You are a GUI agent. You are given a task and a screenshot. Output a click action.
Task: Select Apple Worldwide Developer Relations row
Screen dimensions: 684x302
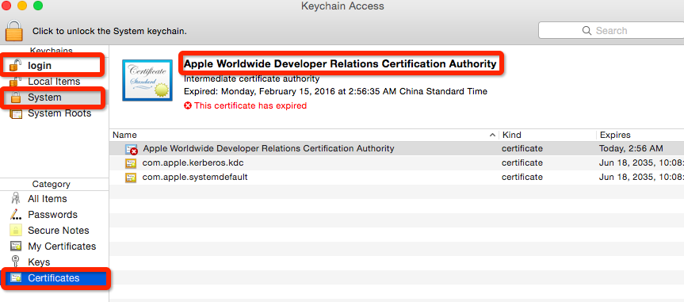coord(396,148)
